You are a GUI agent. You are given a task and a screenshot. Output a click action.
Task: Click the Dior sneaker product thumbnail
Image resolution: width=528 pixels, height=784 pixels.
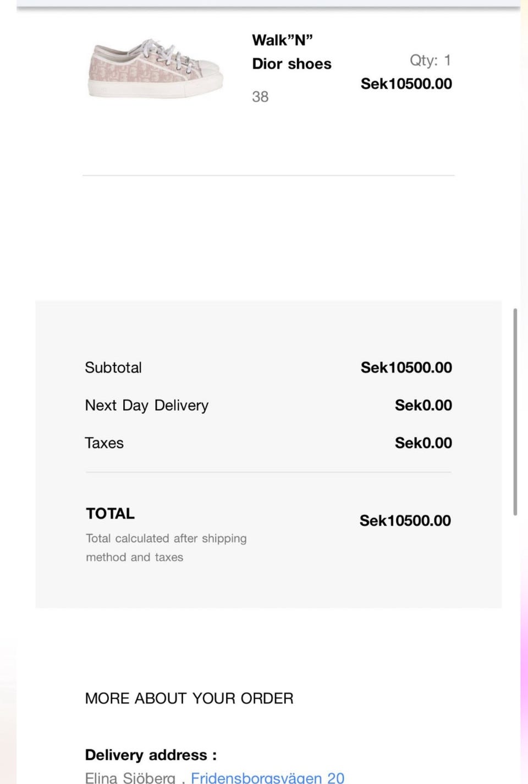point(156,68)
